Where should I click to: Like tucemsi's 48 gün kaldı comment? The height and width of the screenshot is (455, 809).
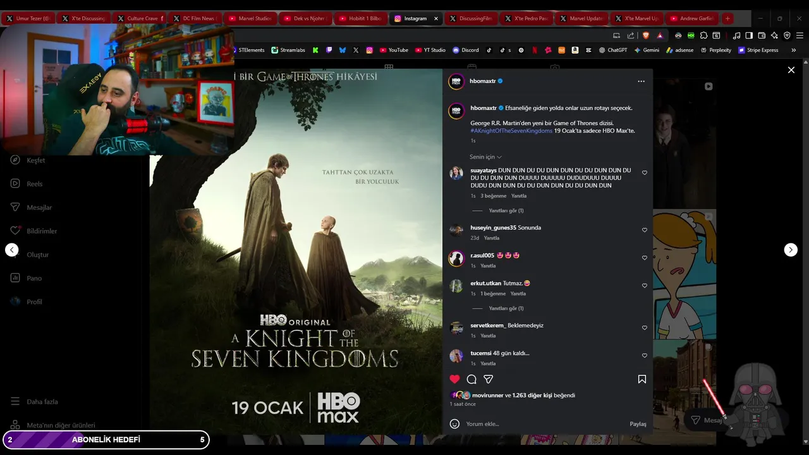(645, 356)
